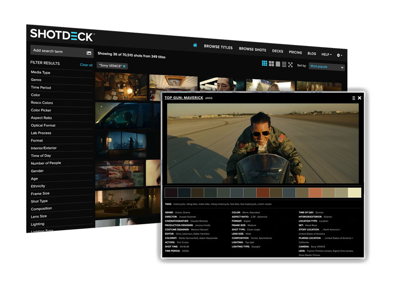Clear all active filters

87,65
